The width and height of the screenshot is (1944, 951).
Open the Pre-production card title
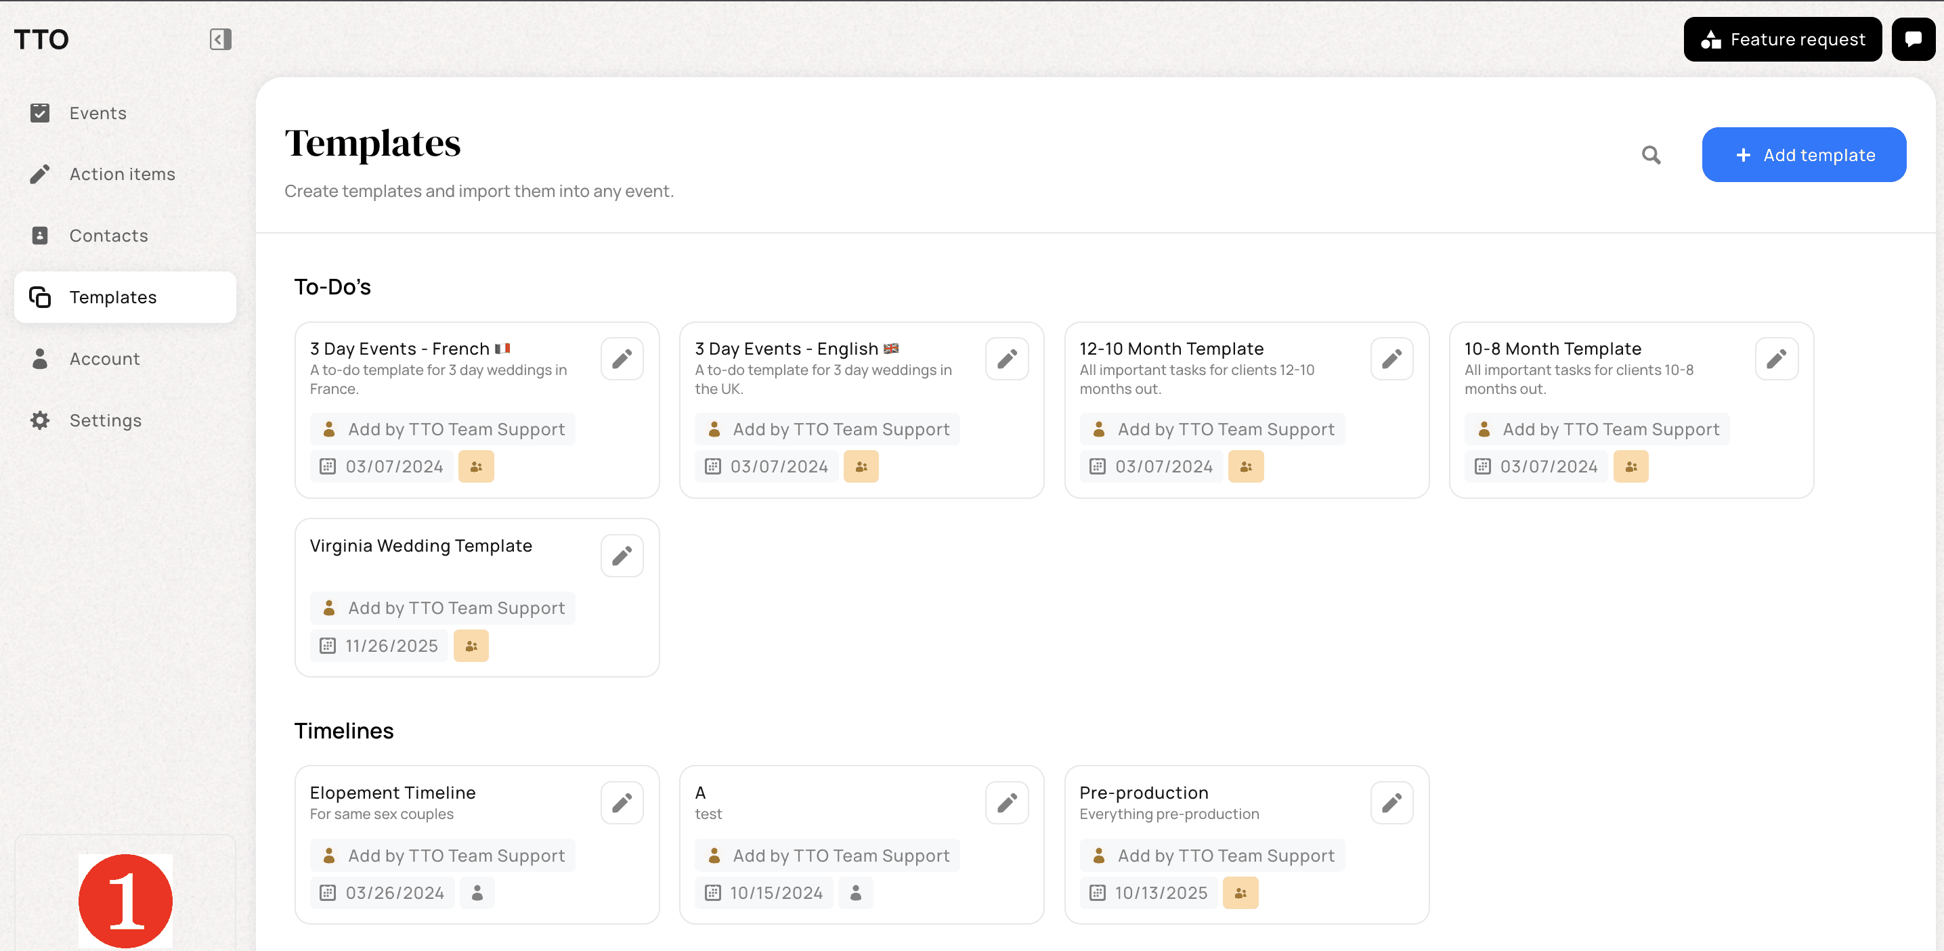coord(1144,793)
